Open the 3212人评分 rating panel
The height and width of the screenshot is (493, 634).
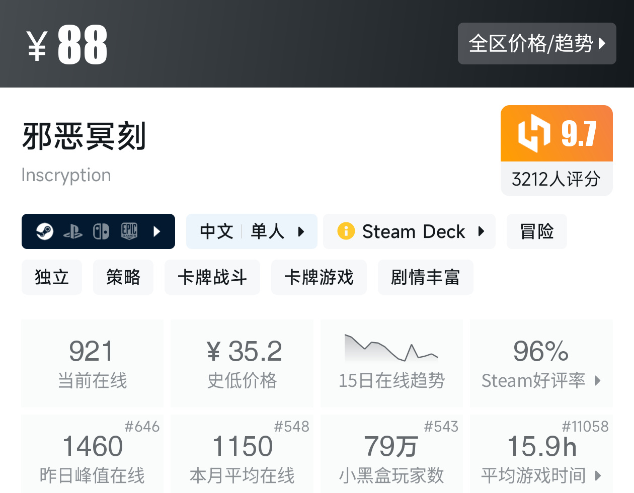coord(556,179)
